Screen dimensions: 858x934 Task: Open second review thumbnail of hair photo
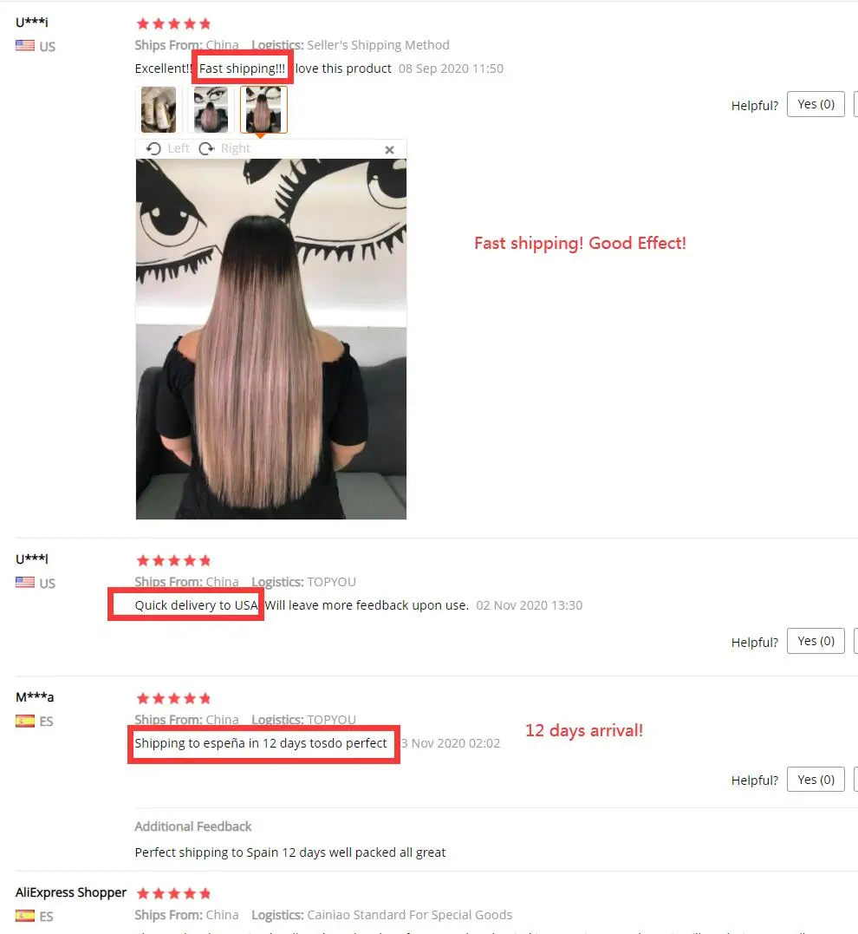point(211,109)
